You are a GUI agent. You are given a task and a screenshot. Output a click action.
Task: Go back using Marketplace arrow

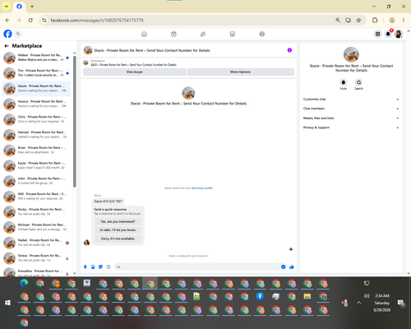(x=7, y=46)
